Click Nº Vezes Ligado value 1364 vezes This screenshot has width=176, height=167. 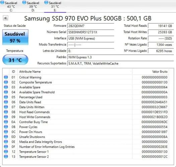click(x=161, y=45)
